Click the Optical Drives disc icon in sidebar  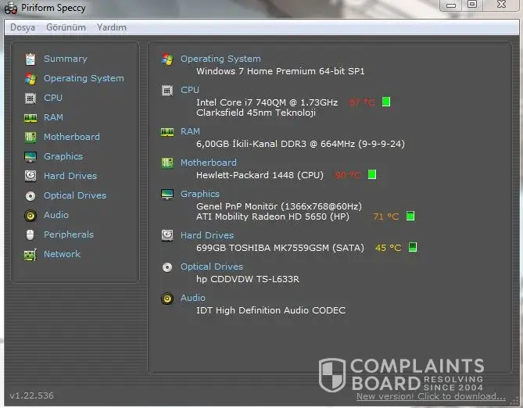click(30, 196)
